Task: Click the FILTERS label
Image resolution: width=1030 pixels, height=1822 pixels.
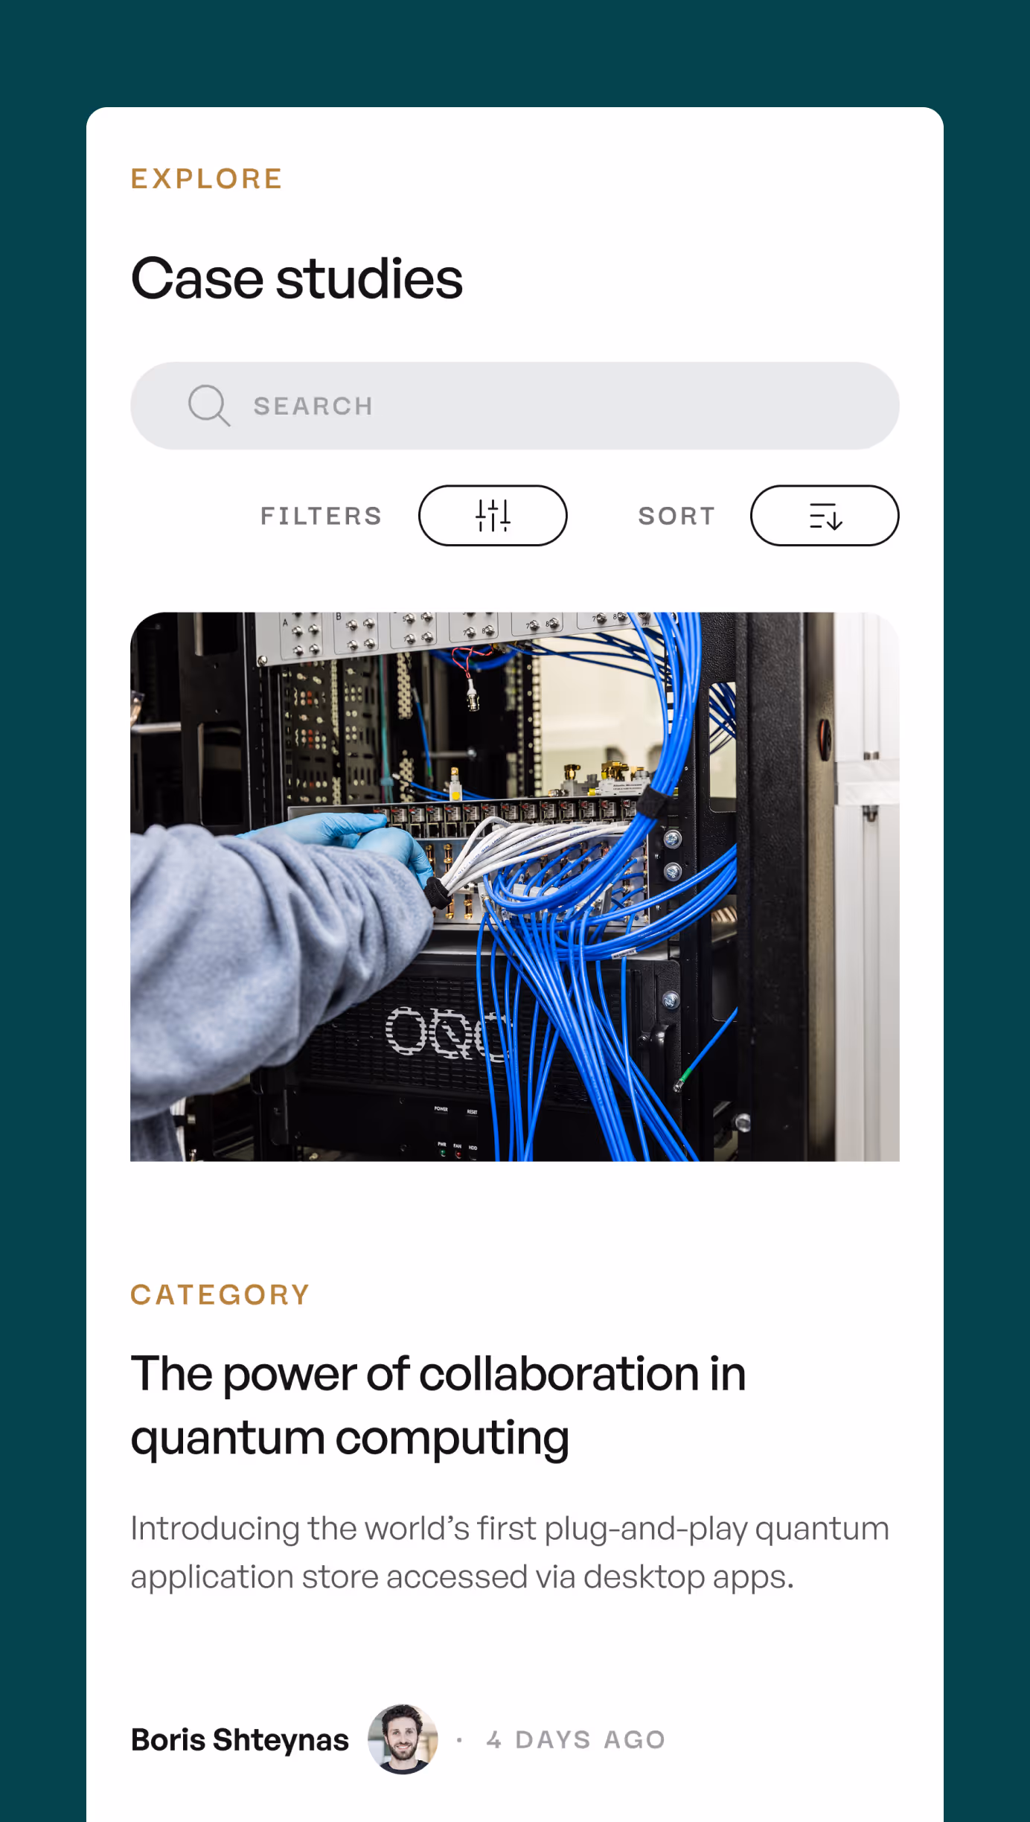Action: 322,516
